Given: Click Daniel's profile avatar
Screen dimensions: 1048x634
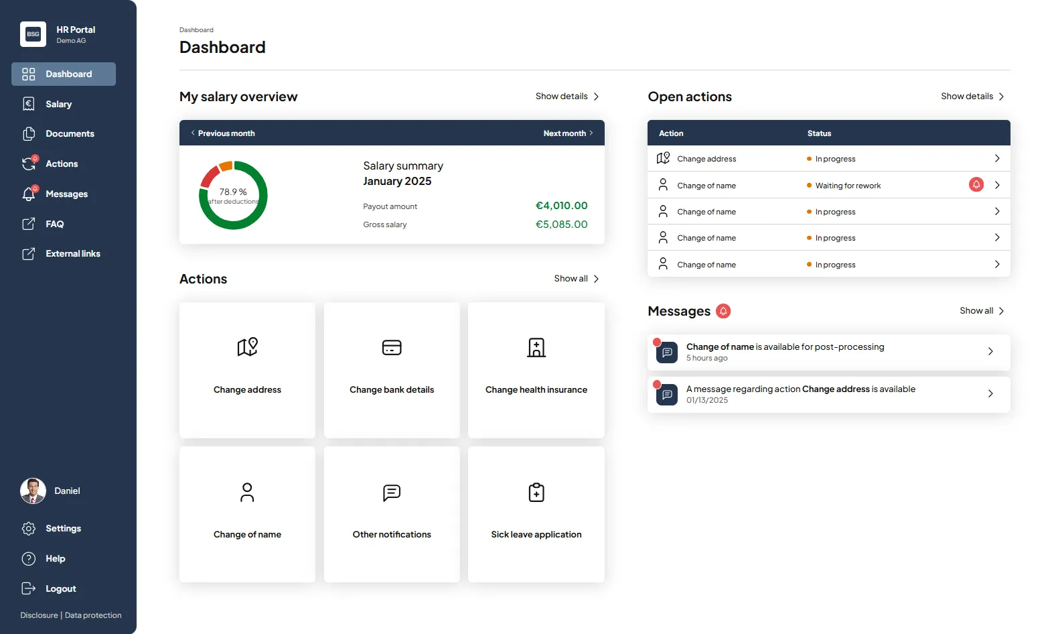Looking at the screenshot, I should point(33,491).
